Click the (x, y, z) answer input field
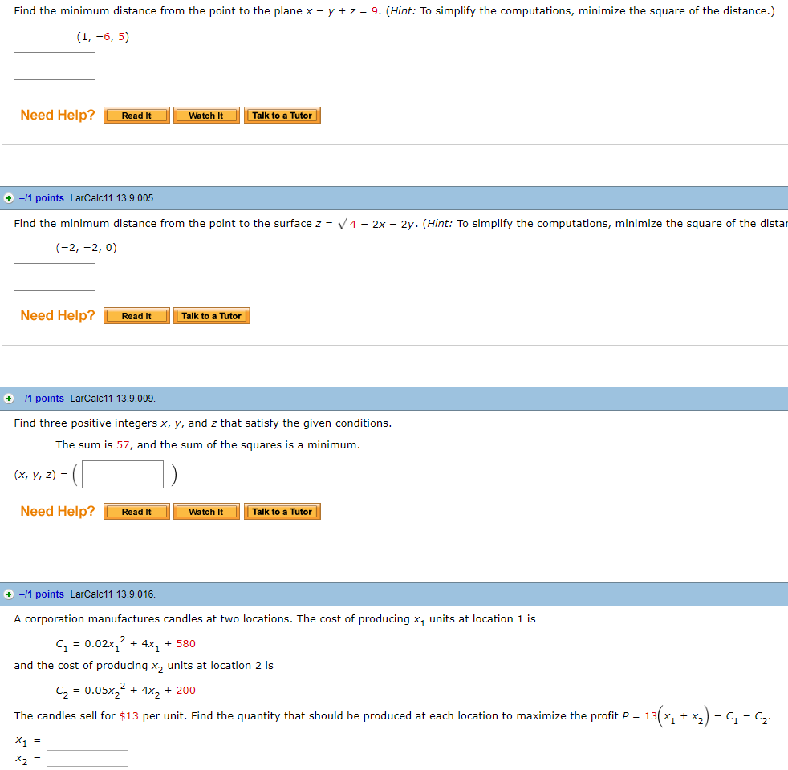Screen dimensions: 788x770 tap(122, 474)
